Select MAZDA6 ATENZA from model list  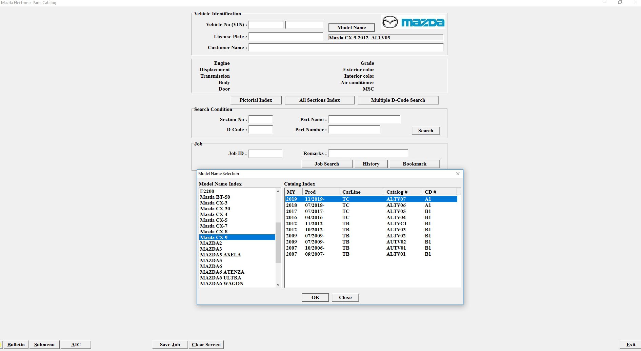click(222, 272)
